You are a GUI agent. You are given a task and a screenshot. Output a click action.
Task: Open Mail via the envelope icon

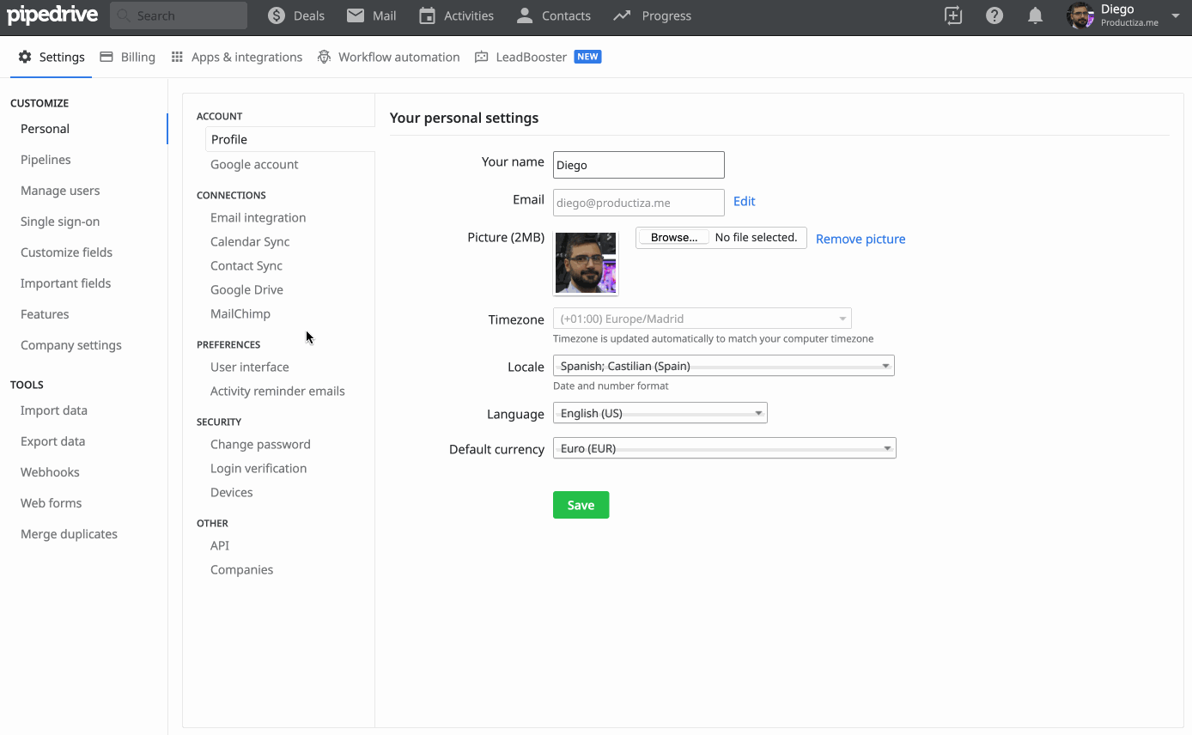click(x=356, y=15)
